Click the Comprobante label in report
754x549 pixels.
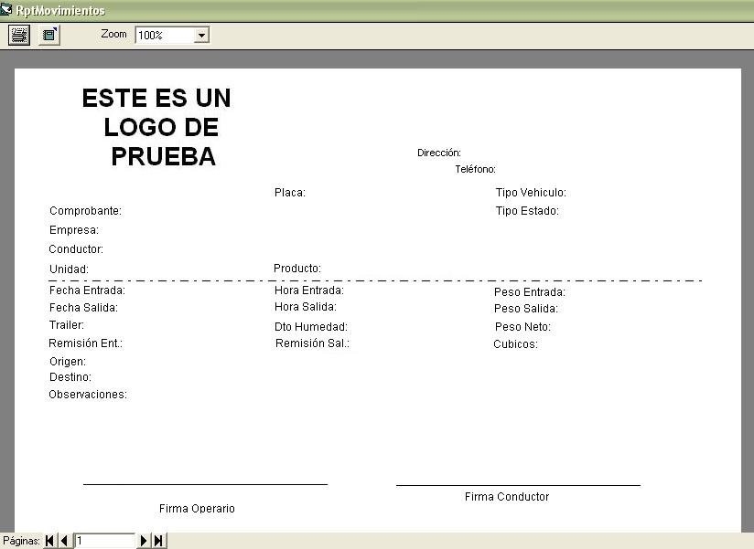(x=85, y=211)
